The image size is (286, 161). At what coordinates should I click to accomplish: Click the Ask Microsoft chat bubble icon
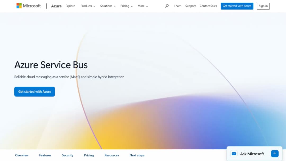click(234, 154)
